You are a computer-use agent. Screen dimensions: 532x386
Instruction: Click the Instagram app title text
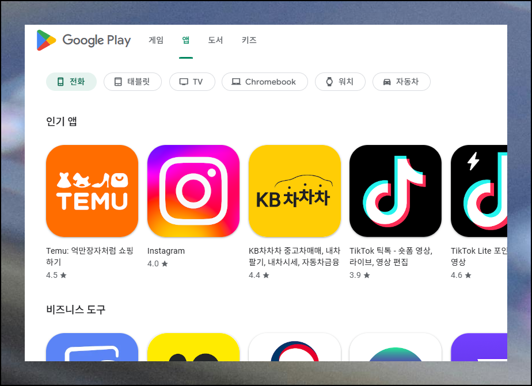click(166, 251)
